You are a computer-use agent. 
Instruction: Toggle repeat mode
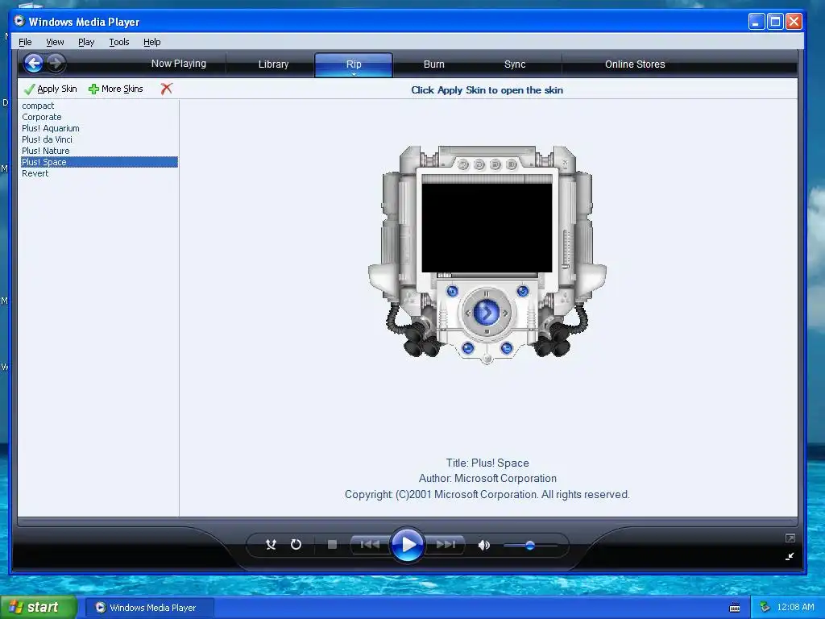click(296, 545)
